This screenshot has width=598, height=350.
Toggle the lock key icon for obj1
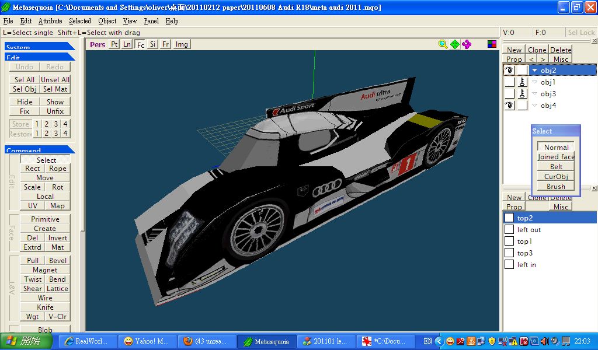coord(523,82)
